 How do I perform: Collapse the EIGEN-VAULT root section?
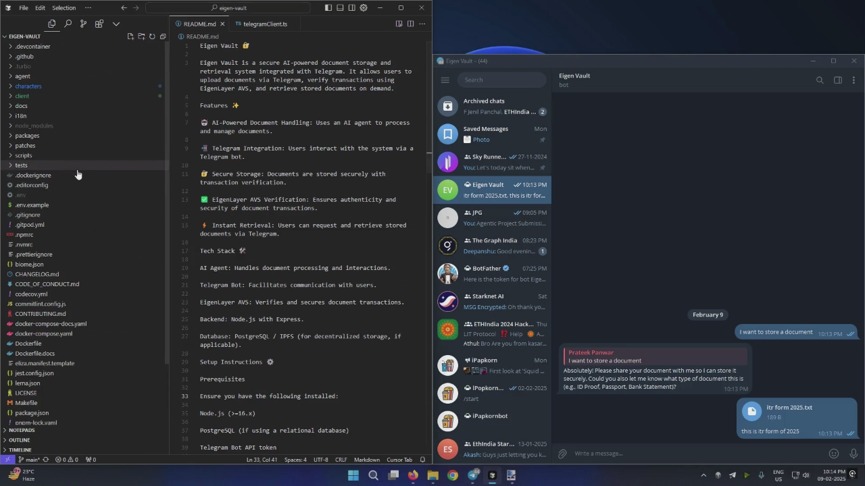(24, 36)
